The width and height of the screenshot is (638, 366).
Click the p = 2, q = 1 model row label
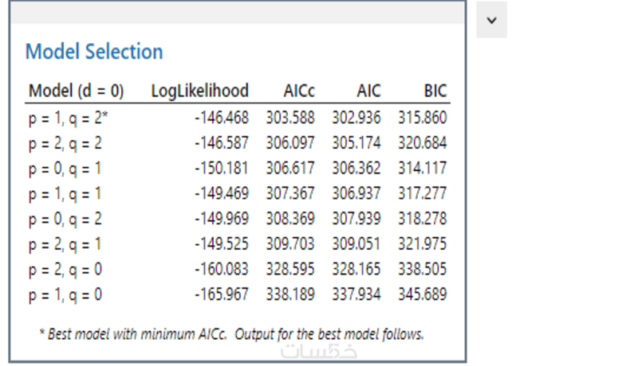coord(65,244)
